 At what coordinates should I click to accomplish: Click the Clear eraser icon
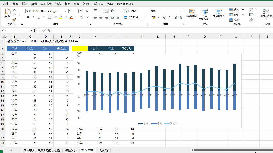tap(251, 20)
